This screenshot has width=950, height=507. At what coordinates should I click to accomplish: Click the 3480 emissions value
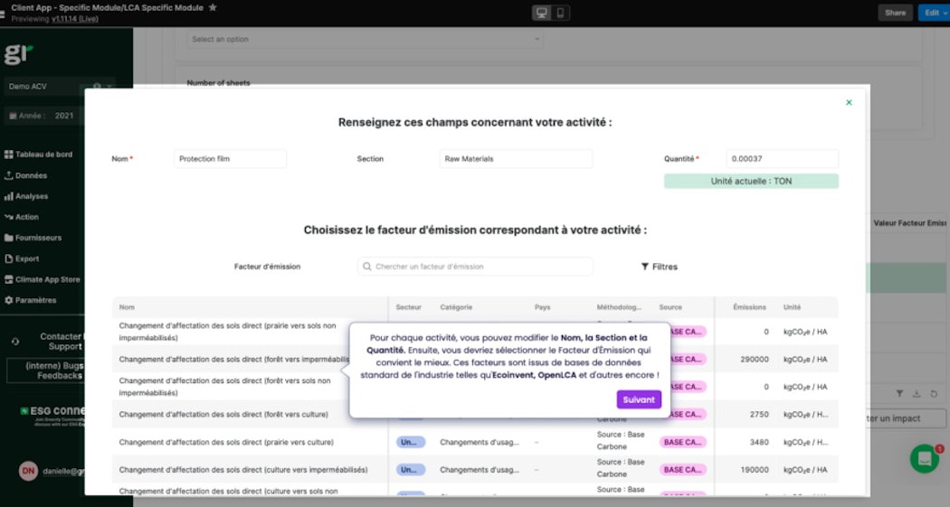759,442
